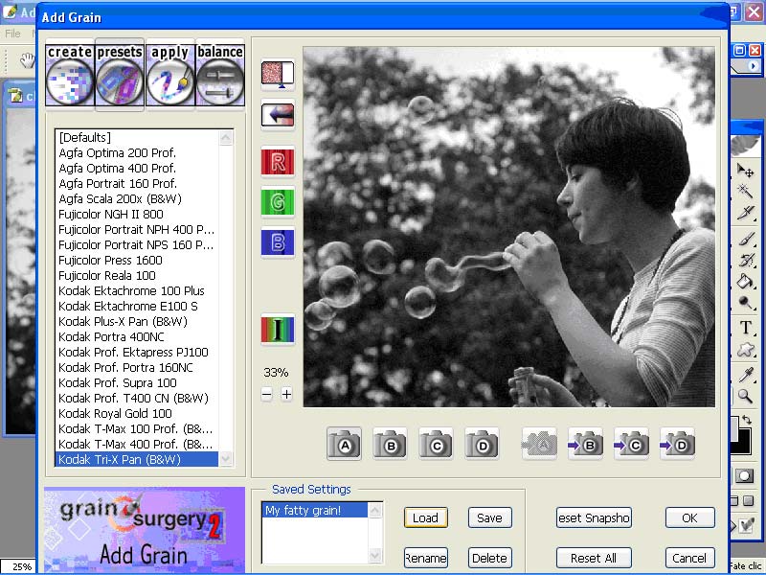Select Fujicolor Press 1600 preset
Screen dimensions: 766x575
coord(137,260)
